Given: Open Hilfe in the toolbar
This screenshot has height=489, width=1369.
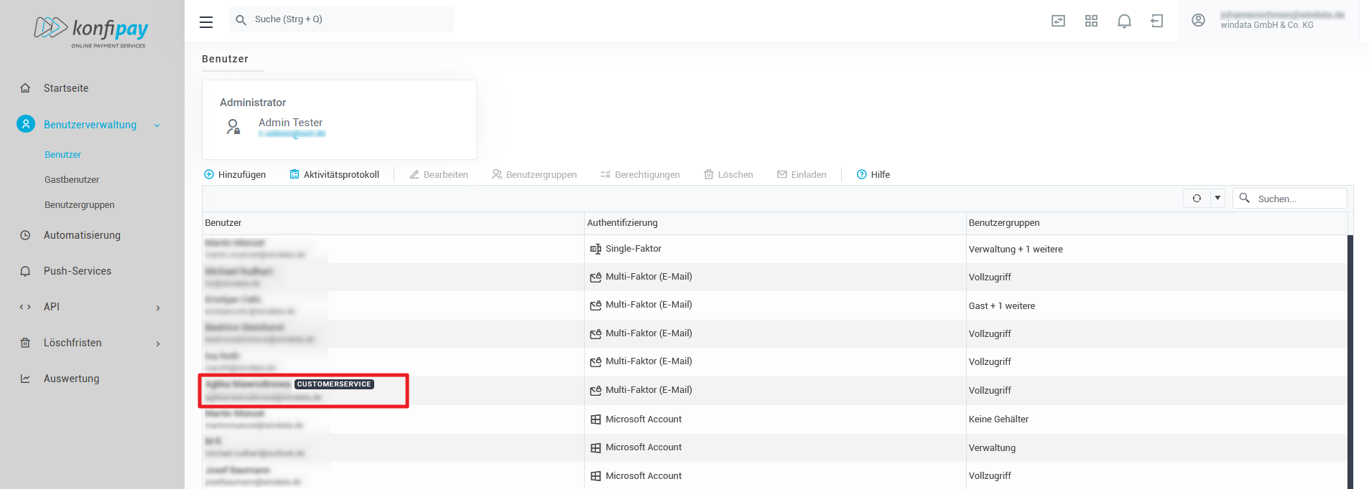Looking at the screenshot, I should click(x=873, y=175).
